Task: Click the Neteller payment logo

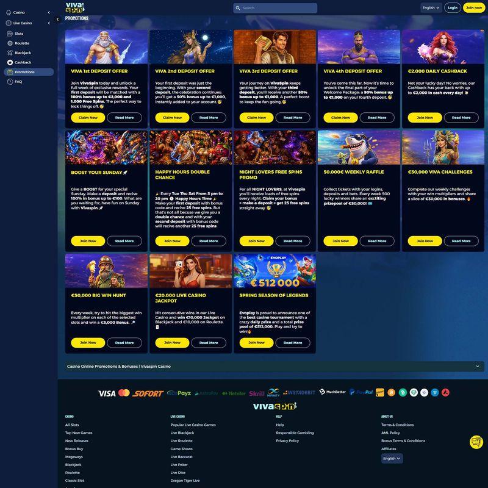Action: click(234, 393)
